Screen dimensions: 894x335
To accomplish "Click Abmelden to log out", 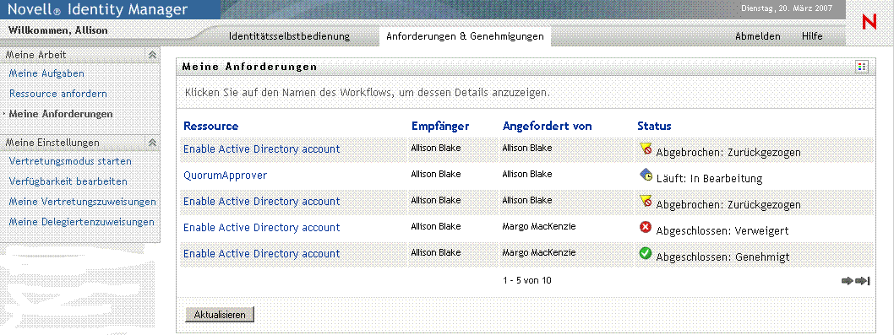I will [758, 36].
